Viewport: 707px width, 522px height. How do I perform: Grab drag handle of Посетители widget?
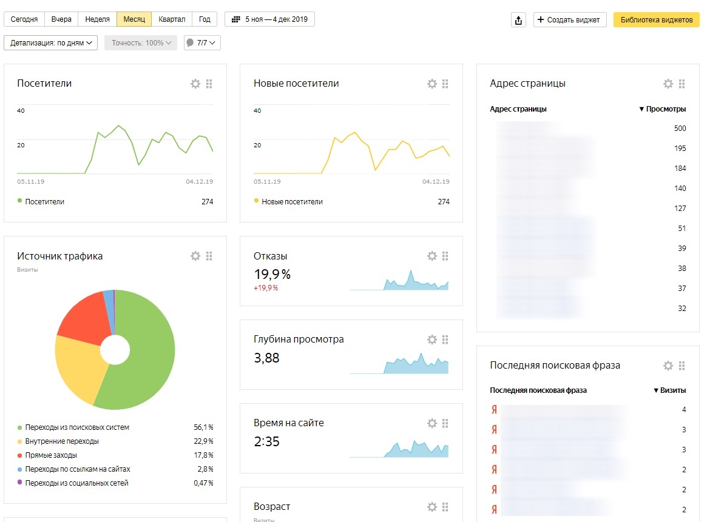tap(209, 84)
